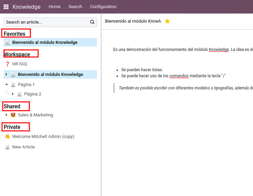Select Bienvenido al módulo Knowledge in Workspace
Screen dimensions: 253x196
click(x=50, y=74)
